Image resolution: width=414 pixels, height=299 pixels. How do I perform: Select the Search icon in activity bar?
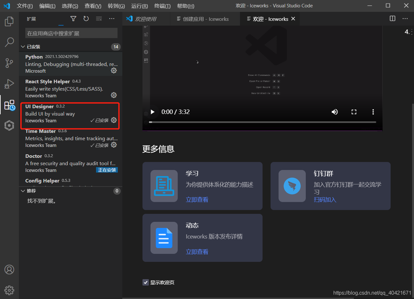pyautogui.click(x=9, y=42)
